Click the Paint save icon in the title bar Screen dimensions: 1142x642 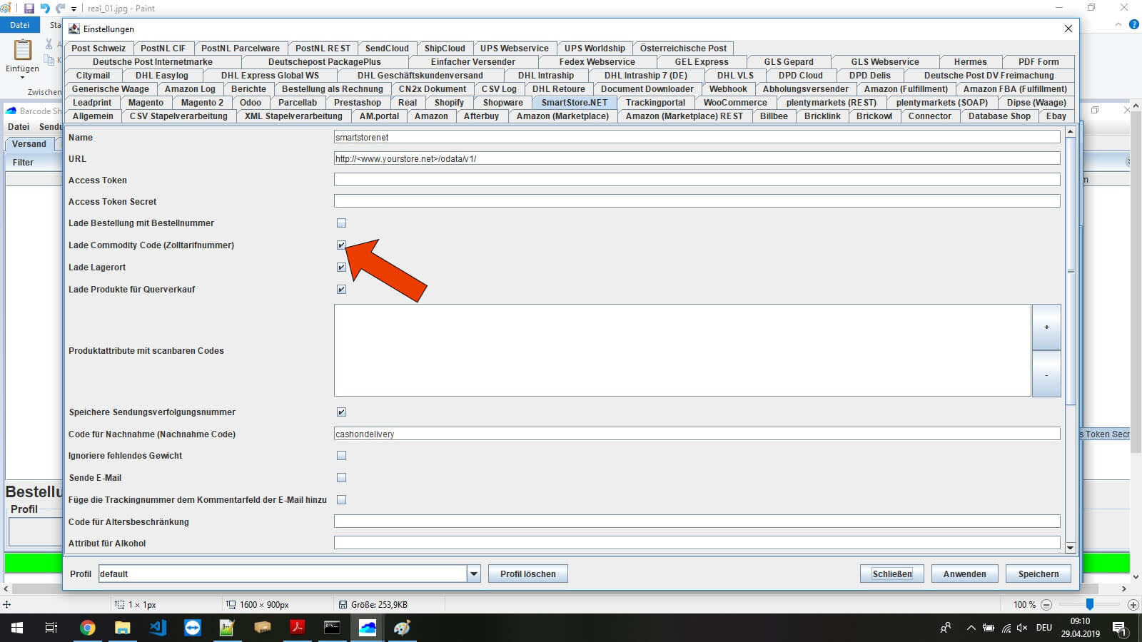point(29,9)
